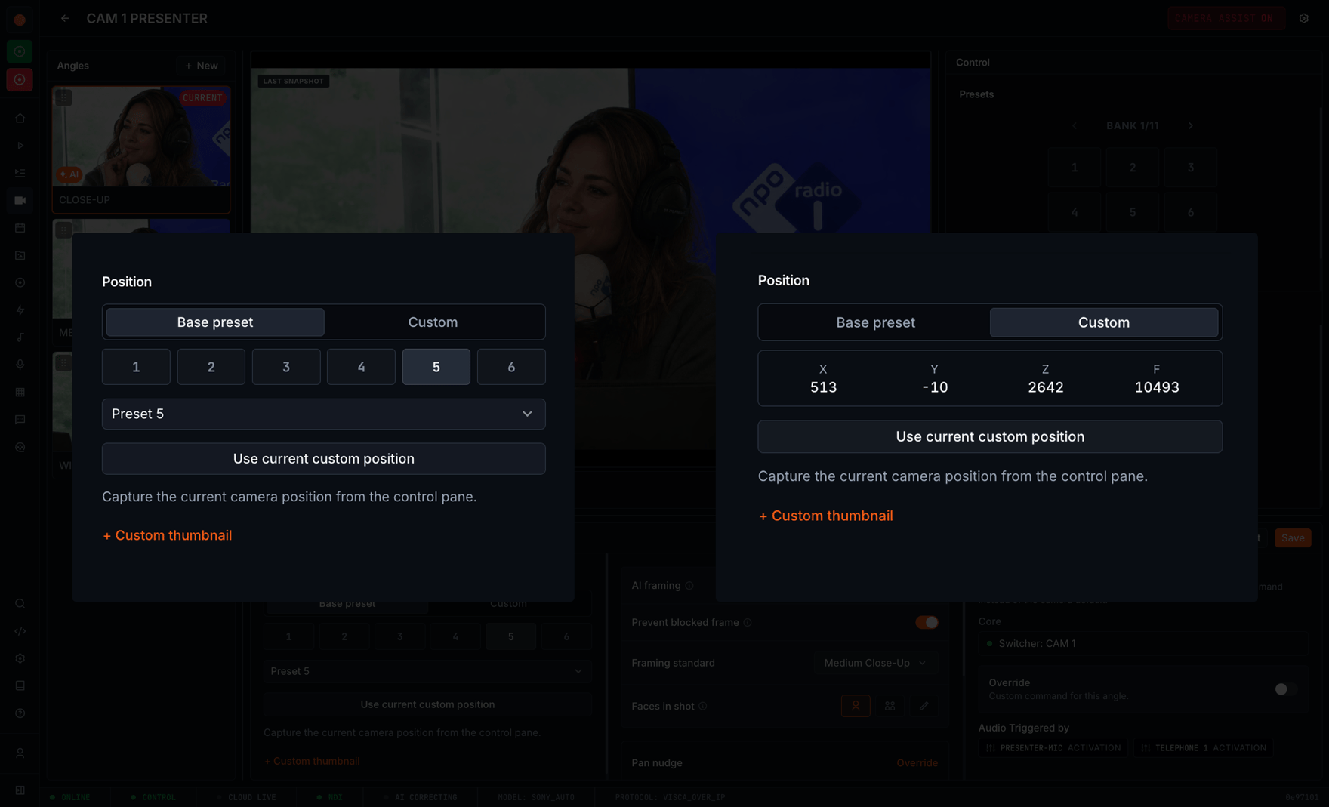This screenshot has height=807, width=1329.
Task: Select dimmed Custom tab below overlay
Action: pos(508,603)
